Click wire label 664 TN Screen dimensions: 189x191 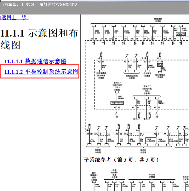click(x=141, y=140)
